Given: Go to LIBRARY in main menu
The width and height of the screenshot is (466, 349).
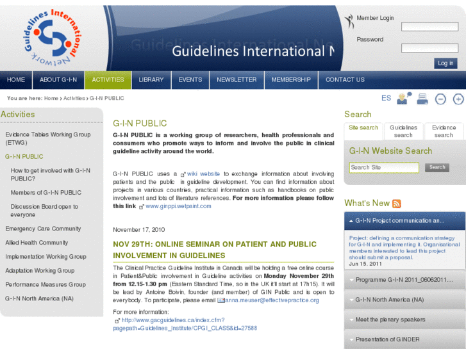Looking at the screenshot, I should pyautogui.click(x=151, y=80).
